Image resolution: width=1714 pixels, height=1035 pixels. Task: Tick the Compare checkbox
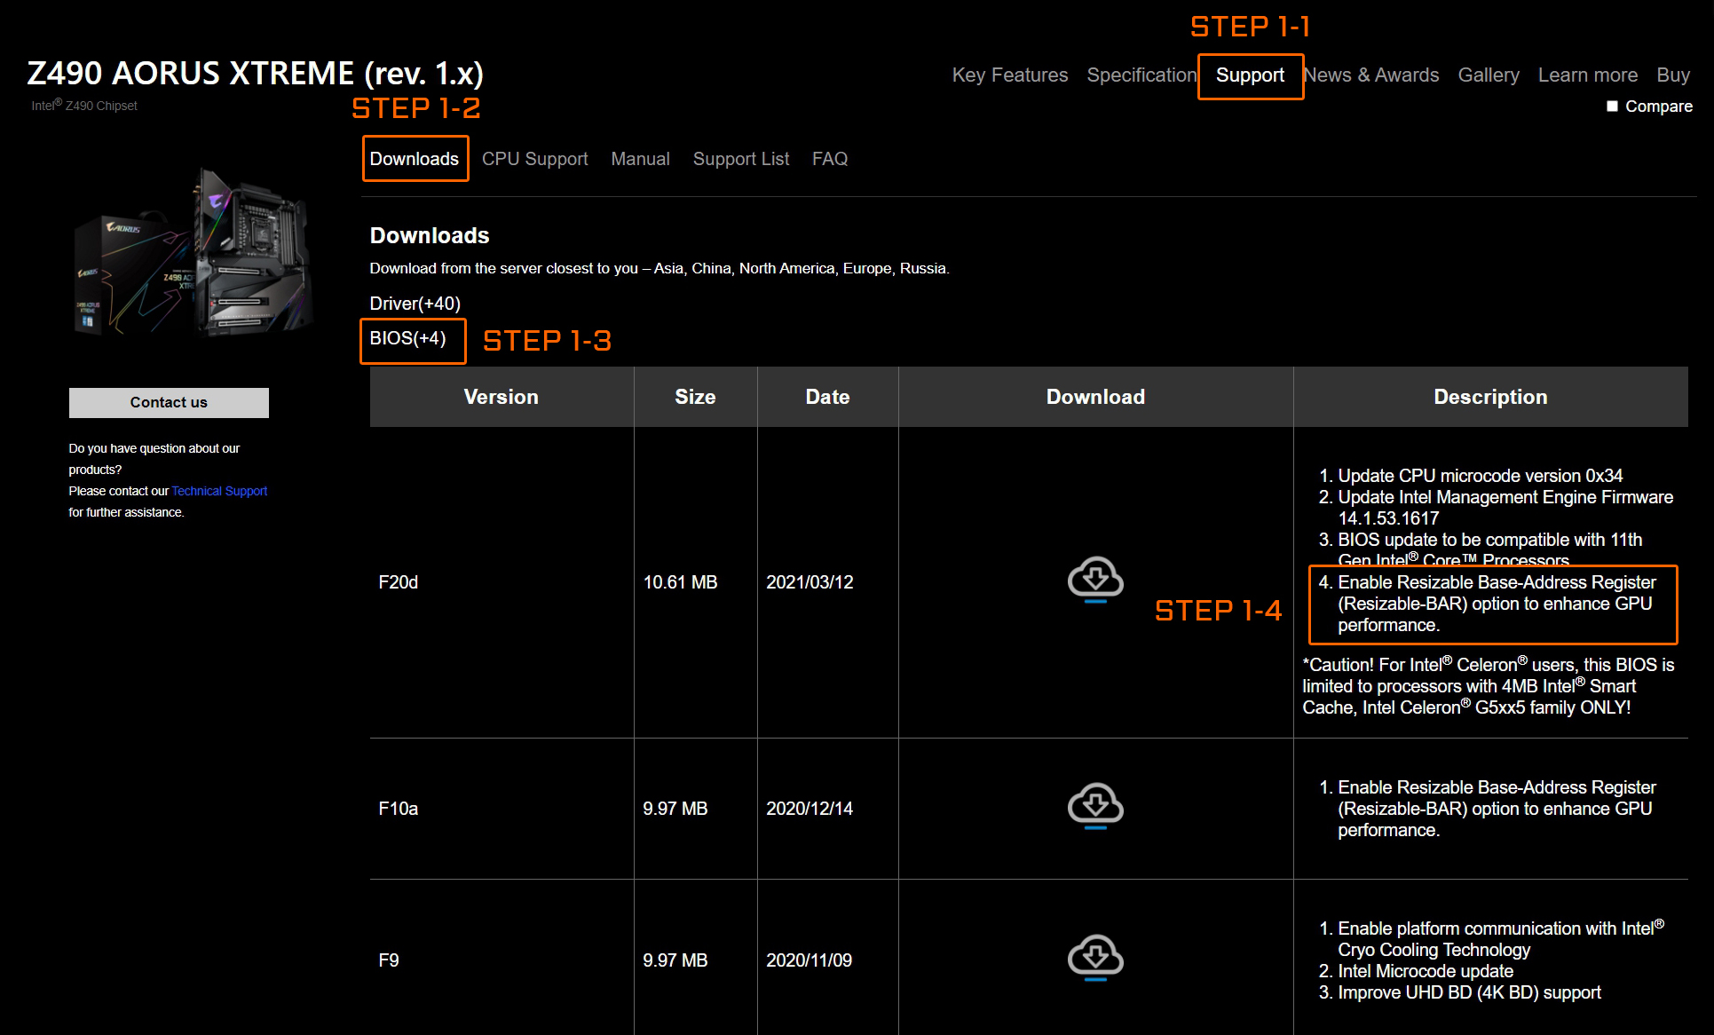point(1612,107)
